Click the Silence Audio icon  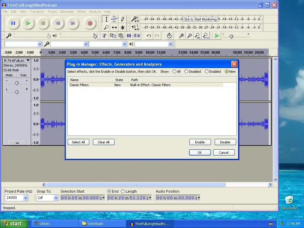click(x=137, y=36)
